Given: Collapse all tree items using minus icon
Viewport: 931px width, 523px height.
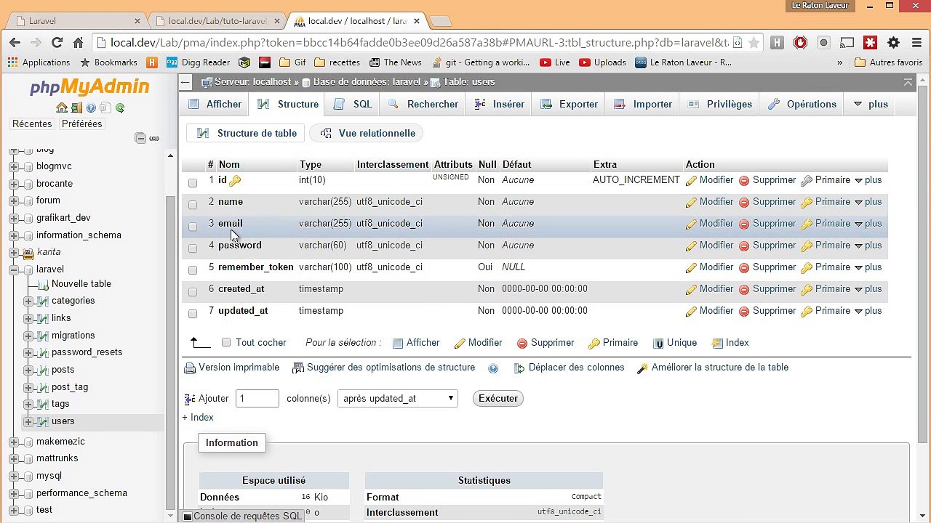Looking at the screenshot, I should coord(140,138).
